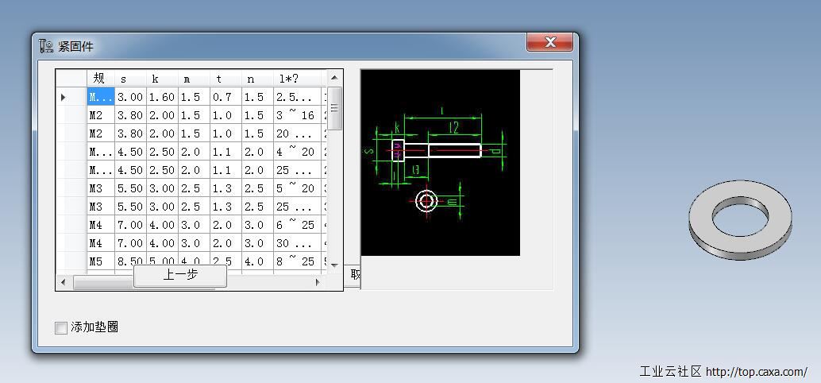This screenshot has width=821, height=383.
Task: Click the m column header
Action: click(195, 79)
